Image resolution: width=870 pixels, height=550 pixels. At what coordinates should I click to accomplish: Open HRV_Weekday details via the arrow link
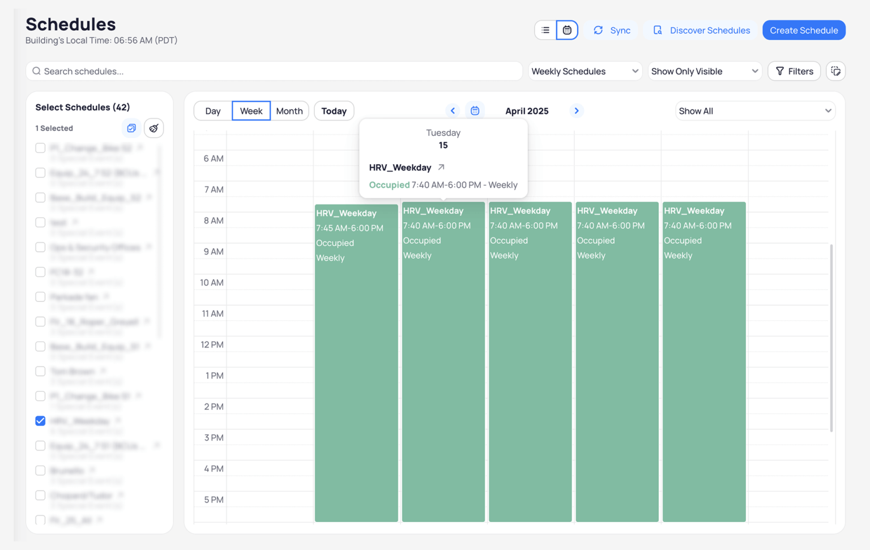(x=441, y=167)
